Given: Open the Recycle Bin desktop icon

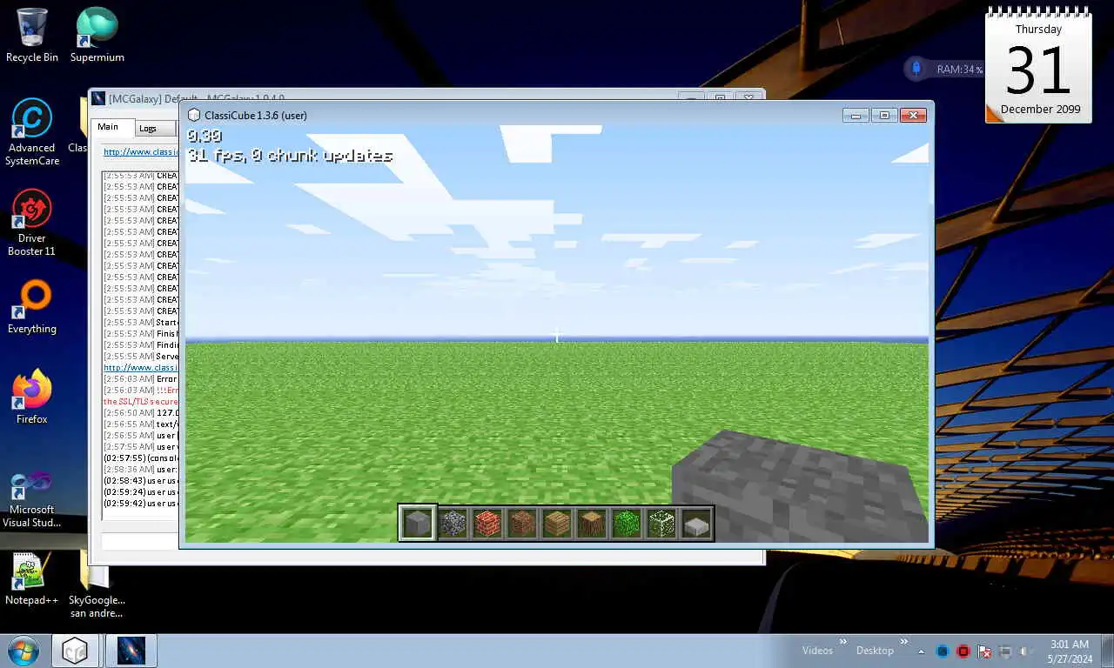Looking at the screenshot, I should click(x=32, y=35).
